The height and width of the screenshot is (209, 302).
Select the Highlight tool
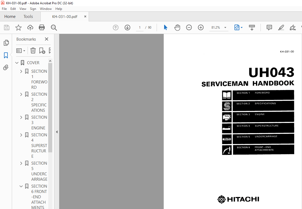pos(281,27)
